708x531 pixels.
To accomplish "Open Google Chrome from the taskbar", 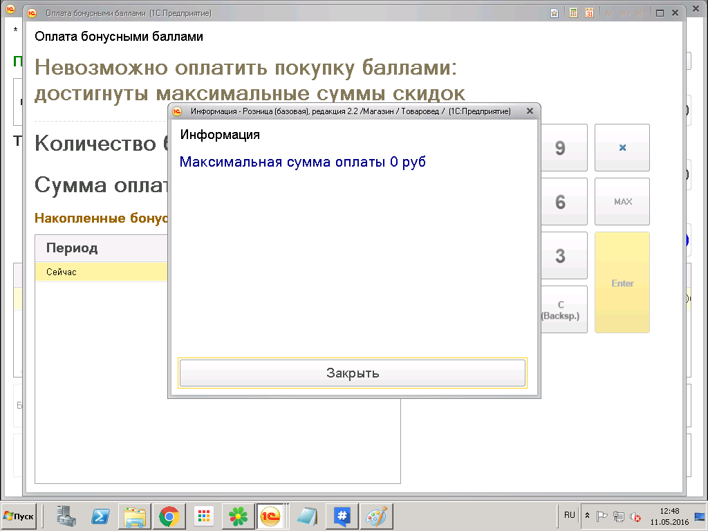I will [169, 516].
